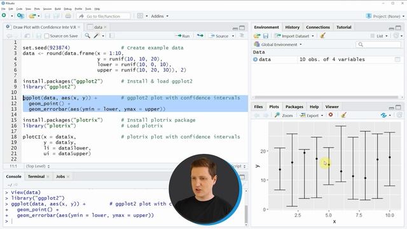Click the Environment pane horizontal scrollbar

[326, 97]
